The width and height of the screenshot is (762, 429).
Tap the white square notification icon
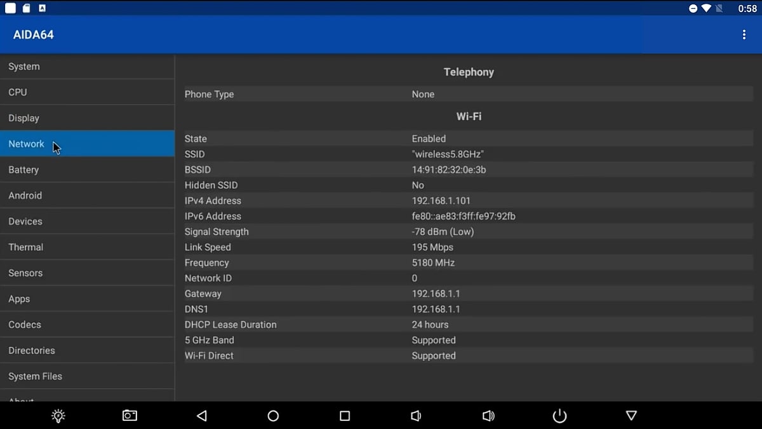pos(10,8)
